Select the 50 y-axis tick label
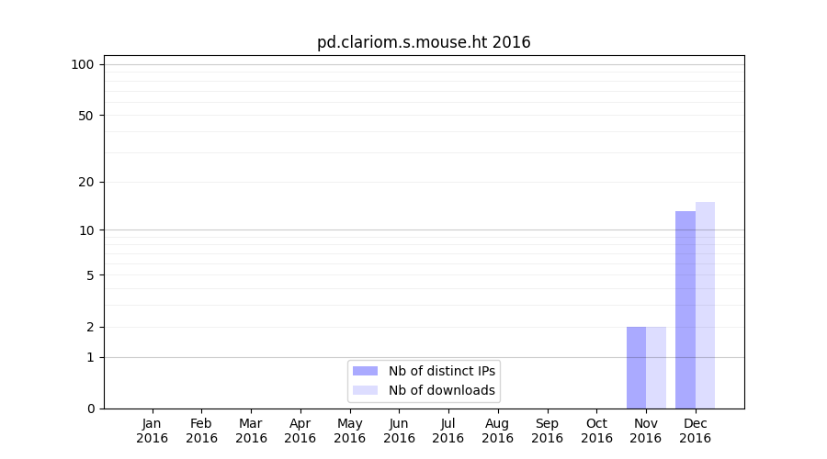This screenshot has height=459, width=827. coord(86,116)
